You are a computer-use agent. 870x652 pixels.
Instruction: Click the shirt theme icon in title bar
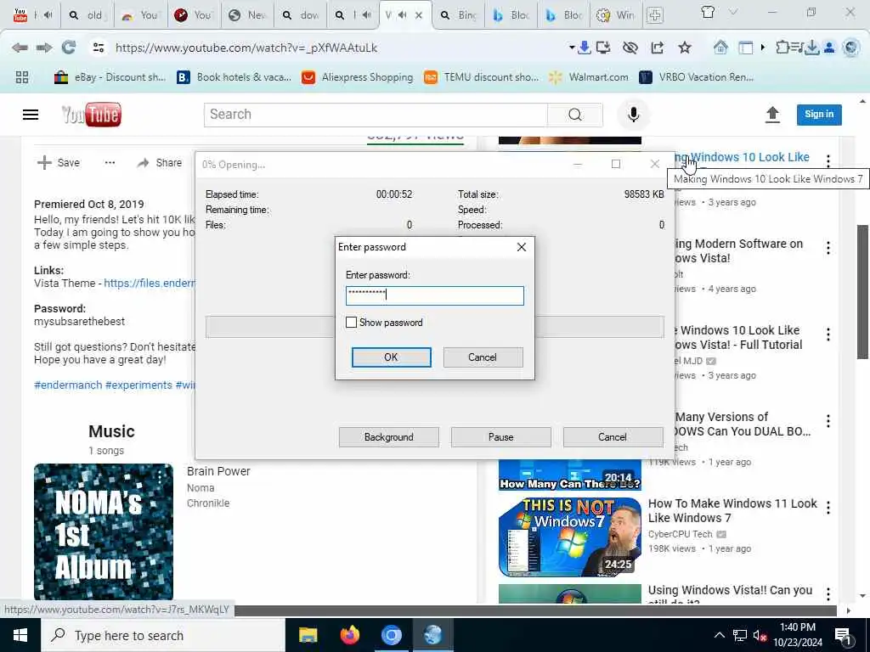[x=708, y=12]
